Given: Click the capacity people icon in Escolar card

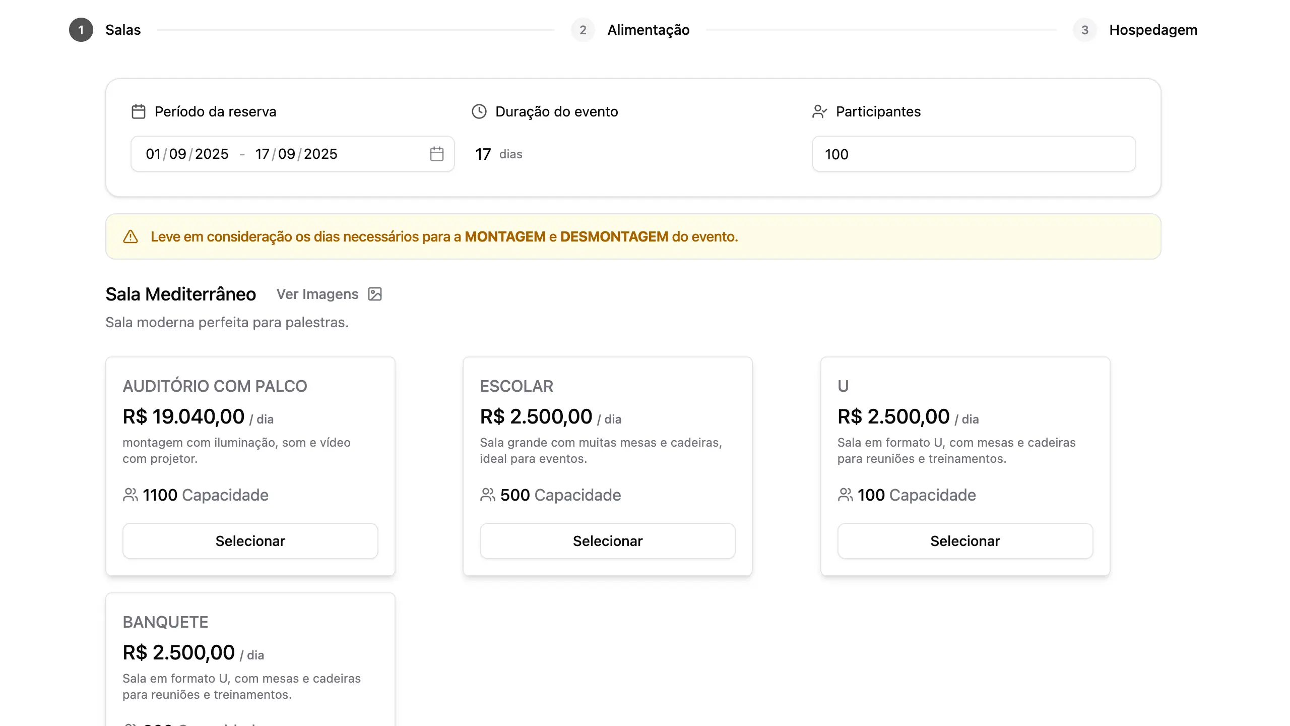Looking at the screenshot, I should pyautogui.click(x=487, y=495).
